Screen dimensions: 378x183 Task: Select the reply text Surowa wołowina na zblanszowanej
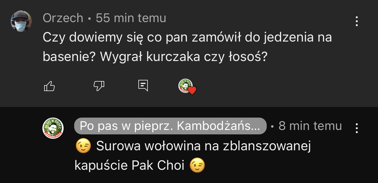[203, 146]
